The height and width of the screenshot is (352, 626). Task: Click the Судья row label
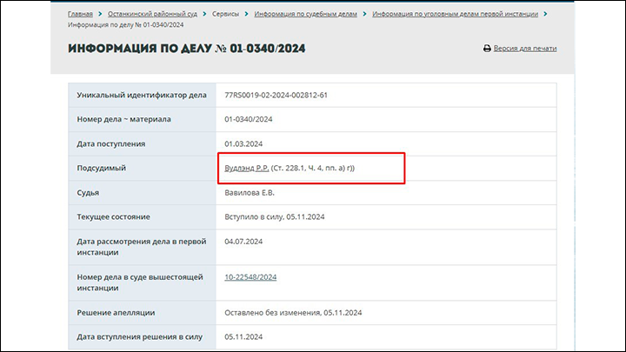pyautogui.click(x=88, y=193)
